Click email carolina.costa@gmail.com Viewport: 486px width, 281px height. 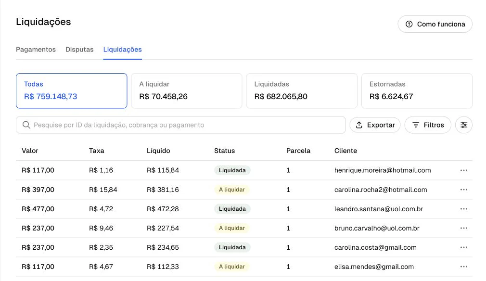click(x=375, y=247)
